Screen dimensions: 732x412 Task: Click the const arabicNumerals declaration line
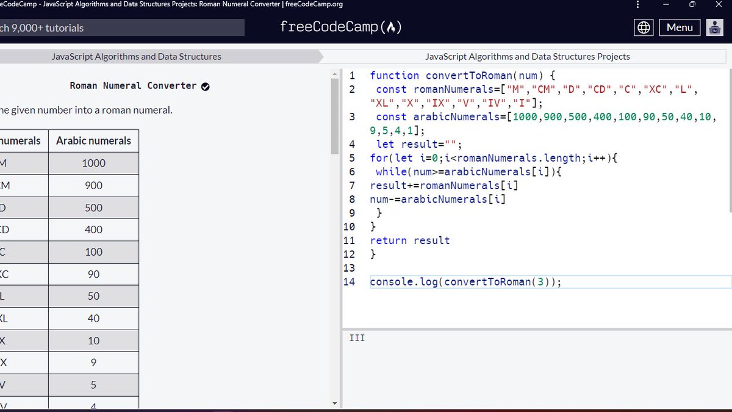coord(543,124)
